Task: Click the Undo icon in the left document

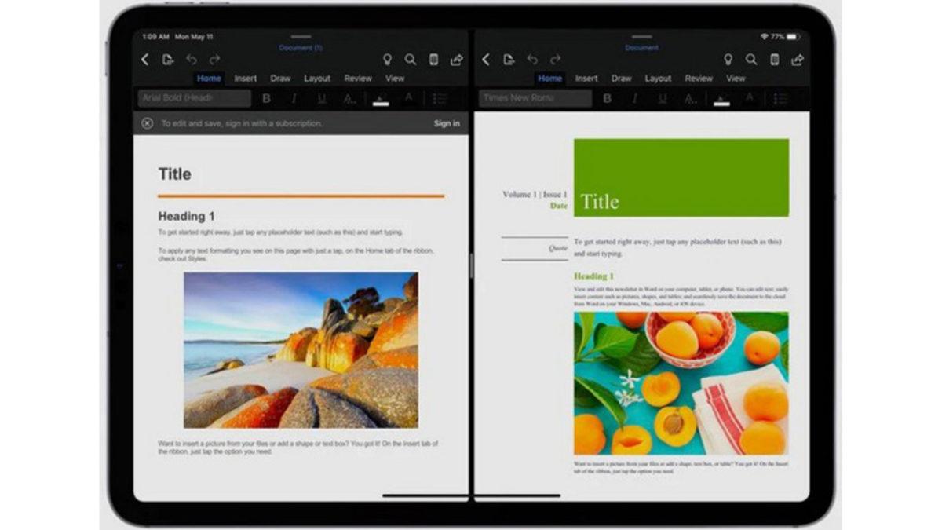Action: click(191, 59)
